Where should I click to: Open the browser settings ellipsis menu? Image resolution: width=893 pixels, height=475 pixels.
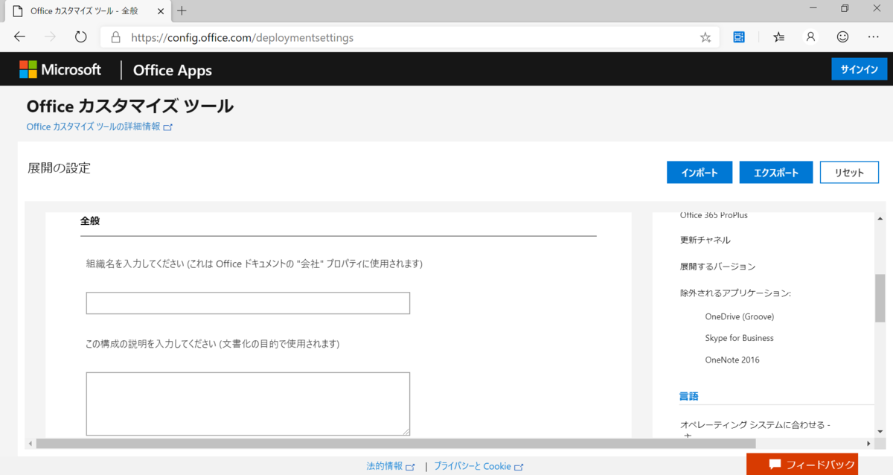[874, 37]
